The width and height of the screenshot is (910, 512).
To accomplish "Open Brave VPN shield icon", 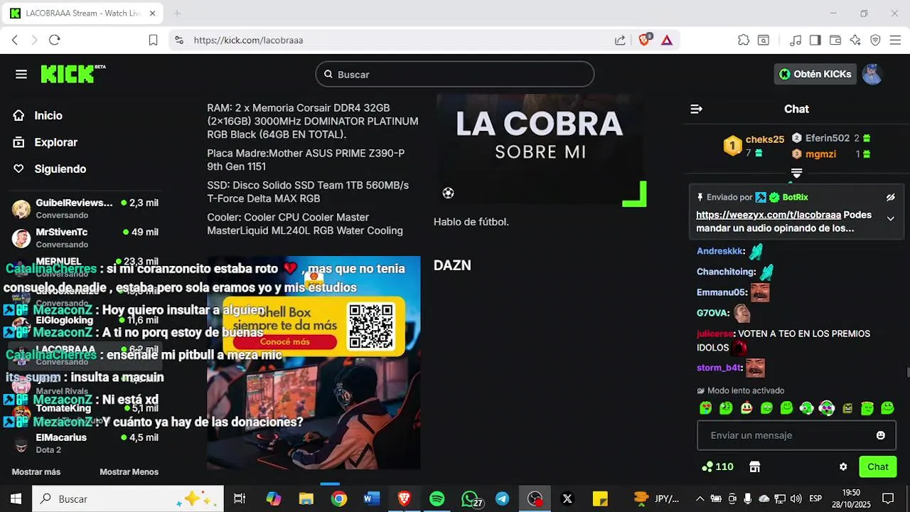I will point(875,41).
